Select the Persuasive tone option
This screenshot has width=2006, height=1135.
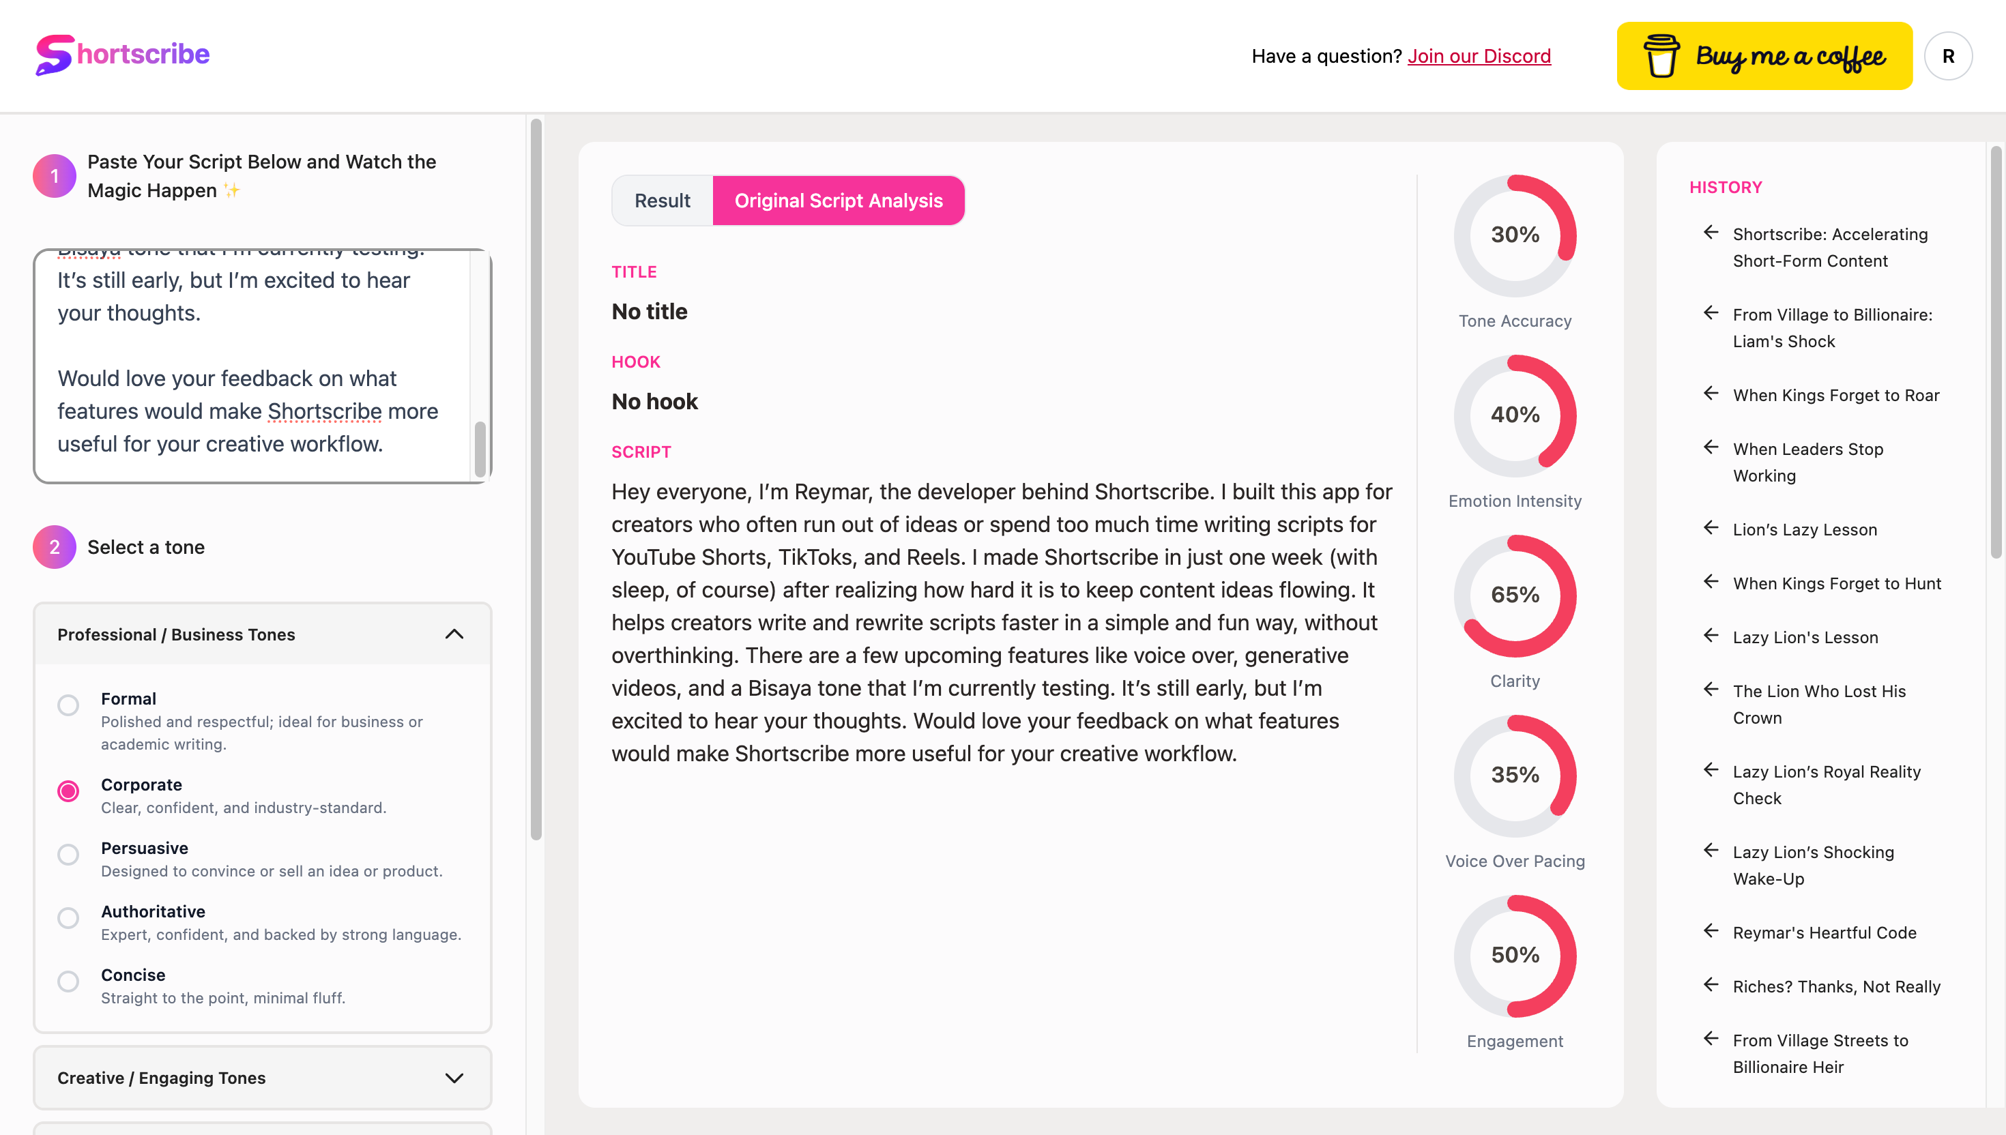click(x=69, y=855)
